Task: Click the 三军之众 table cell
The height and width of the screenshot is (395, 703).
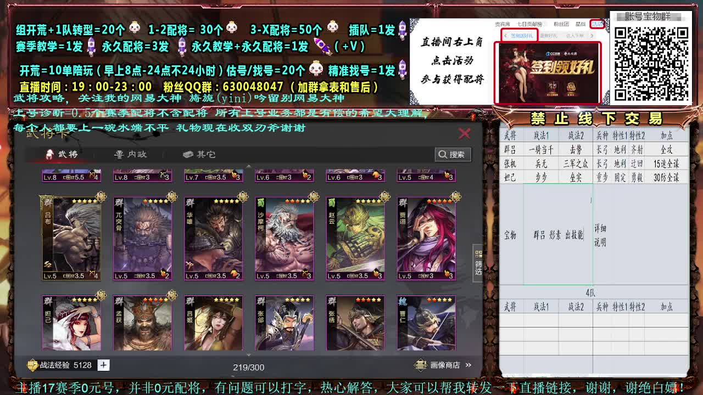Action: point(575,163)
